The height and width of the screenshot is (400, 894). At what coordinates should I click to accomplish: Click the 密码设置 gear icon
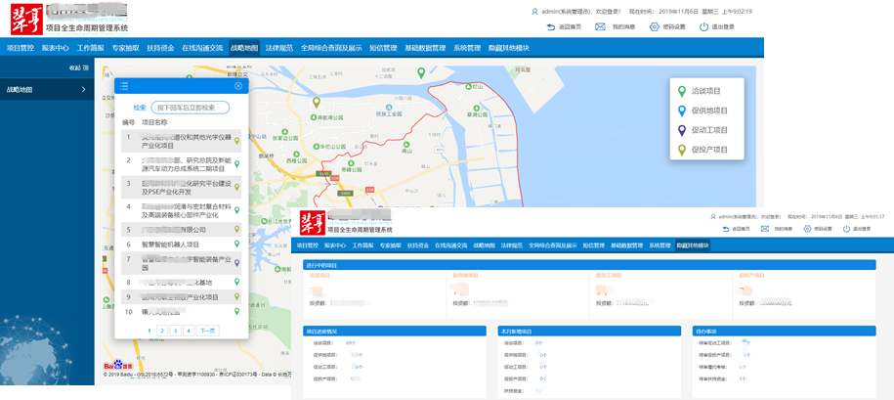(x=655, y=27)
